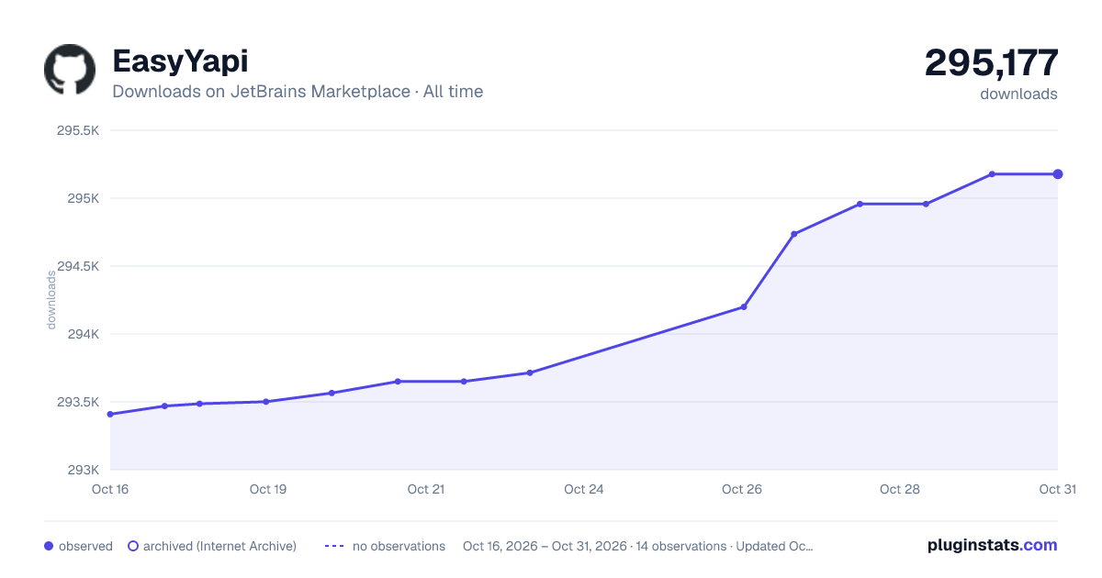Click the Oct 16 x-axis label
The image size is (1102, 578).
110,489
